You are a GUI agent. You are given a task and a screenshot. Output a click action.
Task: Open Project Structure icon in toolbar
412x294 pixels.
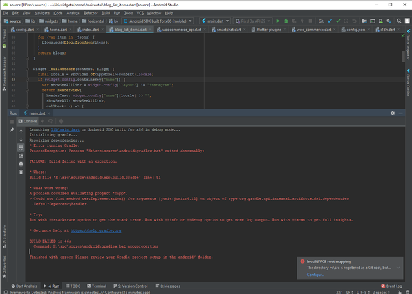(364, 21)
